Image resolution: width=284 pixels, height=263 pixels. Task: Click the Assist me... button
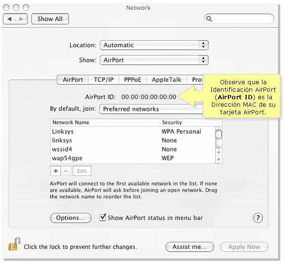(x=189, y=247)
